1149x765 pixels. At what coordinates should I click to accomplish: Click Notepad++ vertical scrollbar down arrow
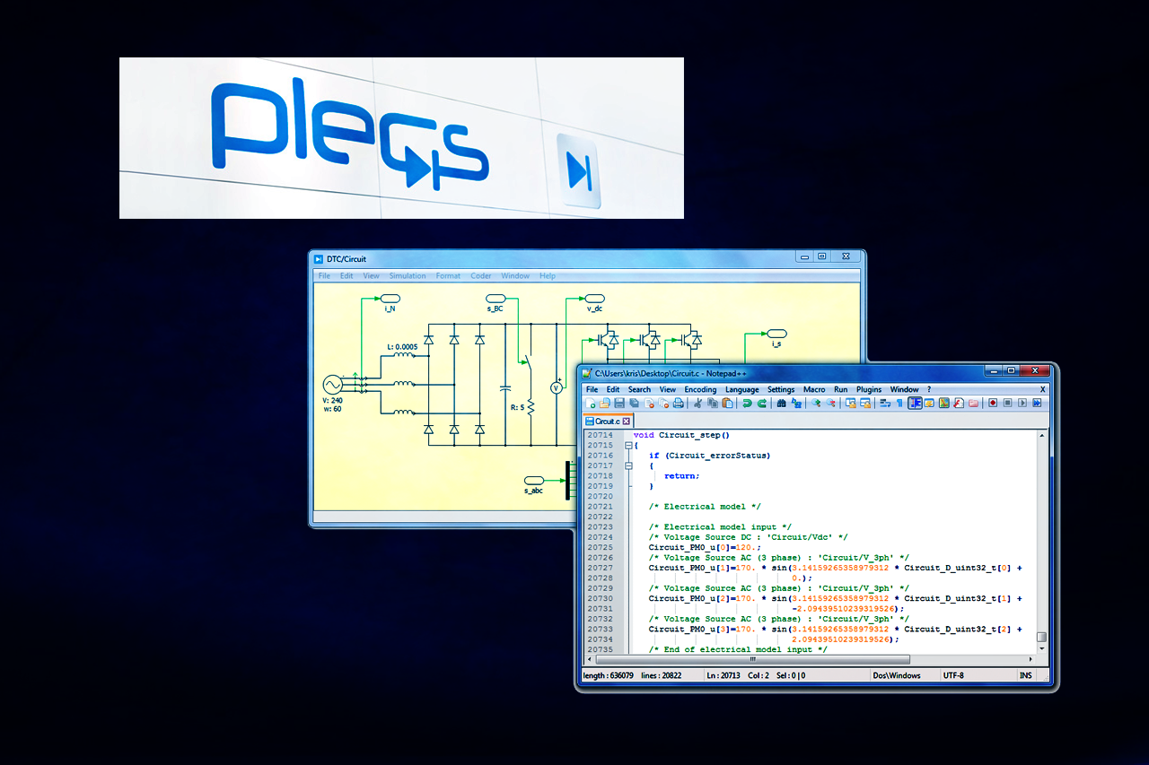point(1041,648)
